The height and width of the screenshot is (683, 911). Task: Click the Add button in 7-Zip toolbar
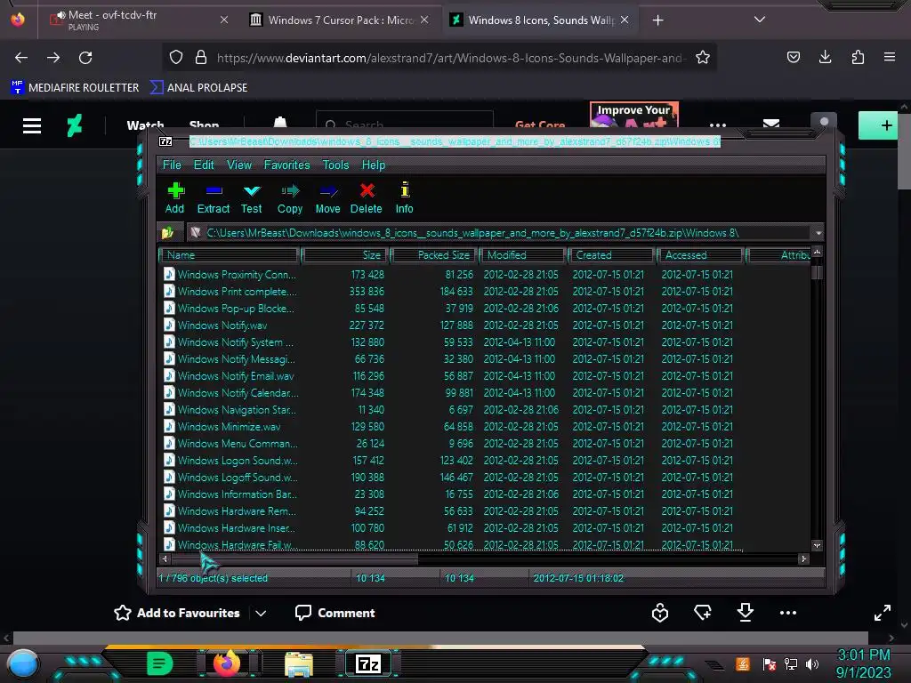[x=175, y=198]
